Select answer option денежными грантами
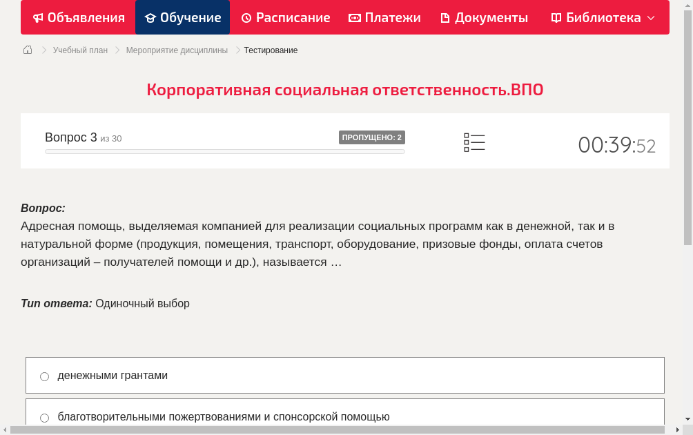 click(113, 375)
